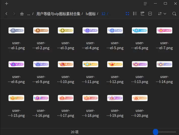The height and width of the screenshot is (135, 179).
Task: Select LV4 badge thumbnail
Action: pos(90,31)
